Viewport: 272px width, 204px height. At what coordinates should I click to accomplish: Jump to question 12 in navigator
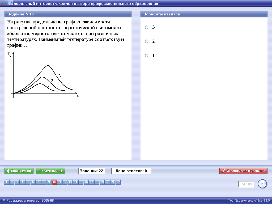(65, 182)
